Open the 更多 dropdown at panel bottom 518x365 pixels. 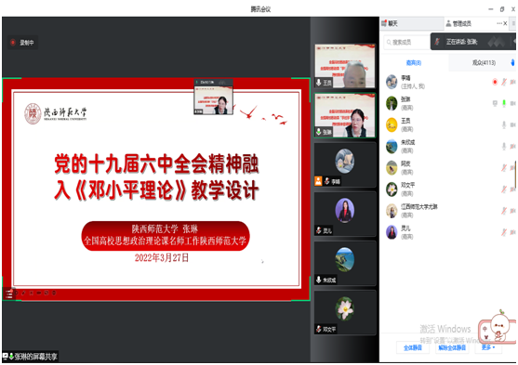pos(488,347)
